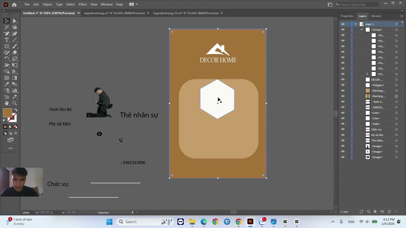Open the status bar Selection flyout arrow
The width and height of the screenshot is (406, 228).
pos(133,212)
